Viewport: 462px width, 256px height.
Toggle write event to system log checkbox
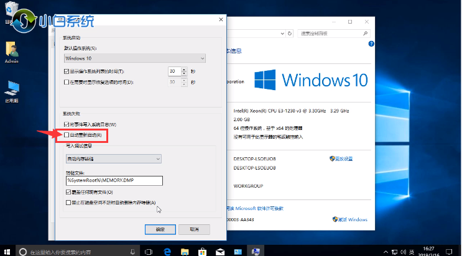coord(67,124)
